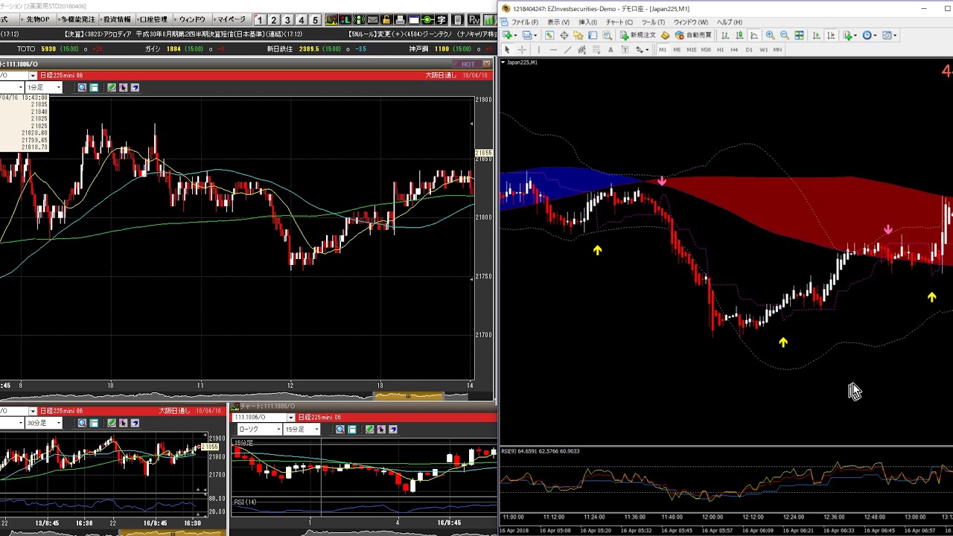Select the vertical line drawing tool
953x536 pixels.
538,50
